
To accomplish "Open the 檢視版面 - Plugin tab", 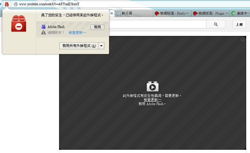I will click(211, 13).
